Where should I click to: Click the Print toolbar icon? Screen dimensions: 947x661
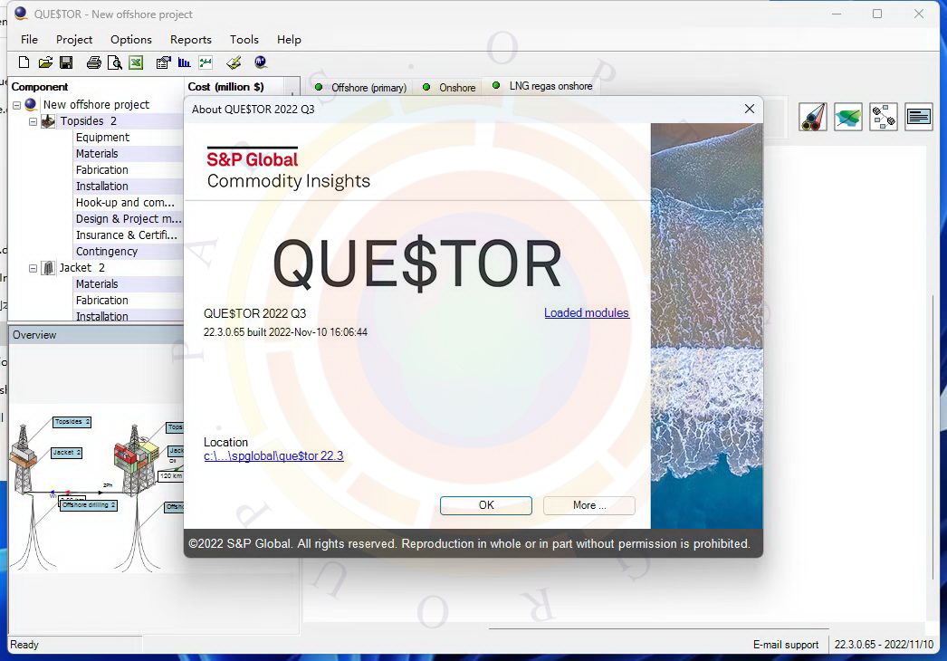click(x=93, y=62)
